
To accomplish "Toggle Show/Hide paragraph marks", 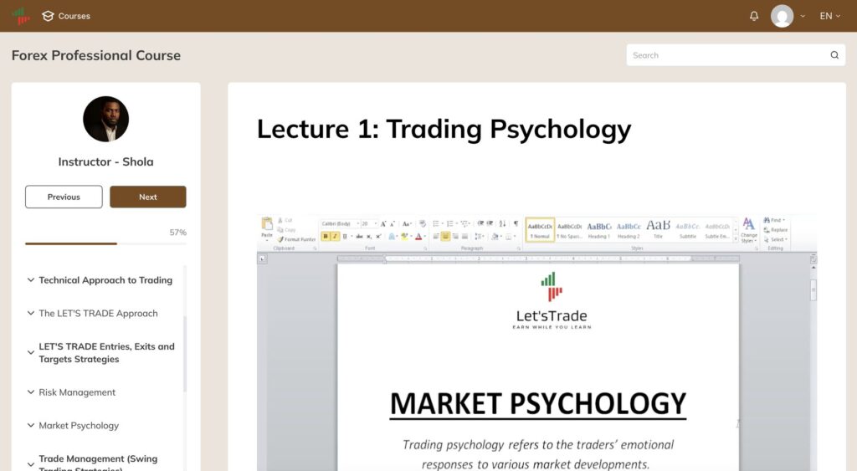I will click(516, 224).
